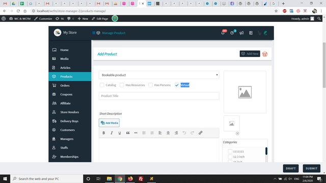Click Customize in the admin bar
Screen dimensions: 326x183
click(x=43, y=19)
